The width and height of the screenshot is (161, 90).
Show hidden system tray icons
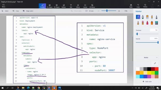click(133, 88)
